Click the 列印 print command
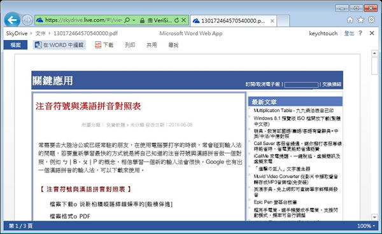382x234 pixels. point(130,45)
